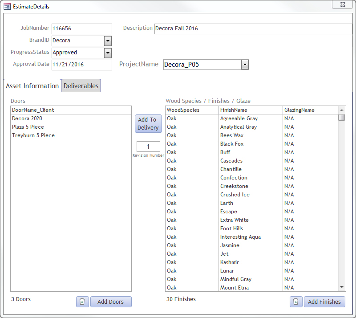Click the Approved value in ProgressStatus
Screen dimensions: 356x318
tap(65, 53)
